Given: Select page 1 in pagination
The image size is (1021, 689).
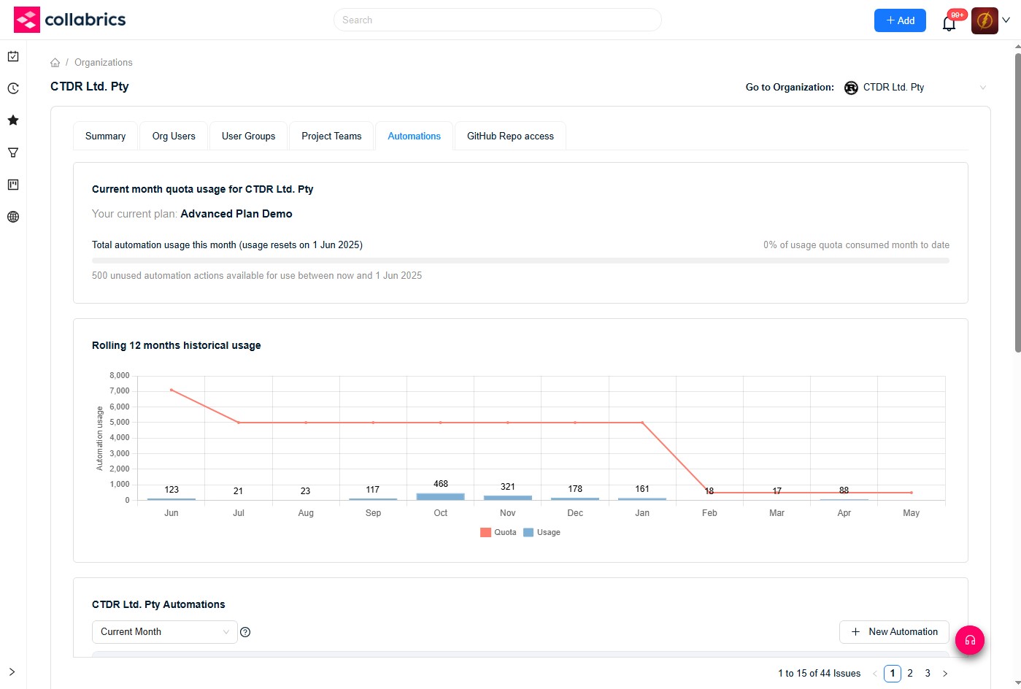Looking at the screenshot, I should click(893, 674).
